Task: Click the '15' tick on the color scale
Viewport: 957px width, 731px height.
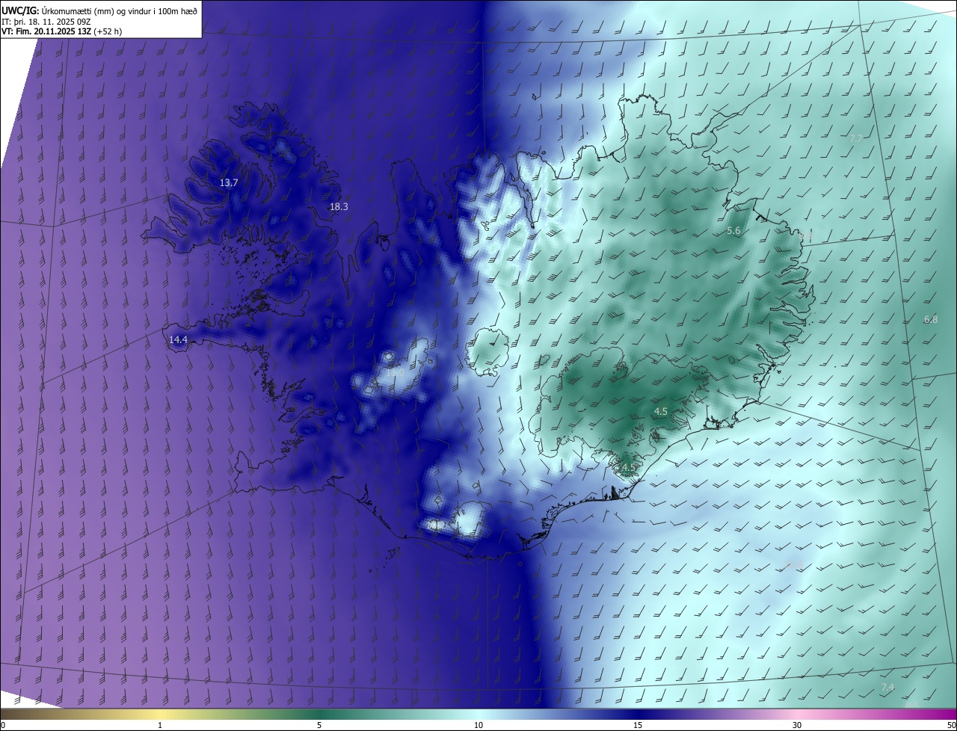Action: [x=638, y=725]
